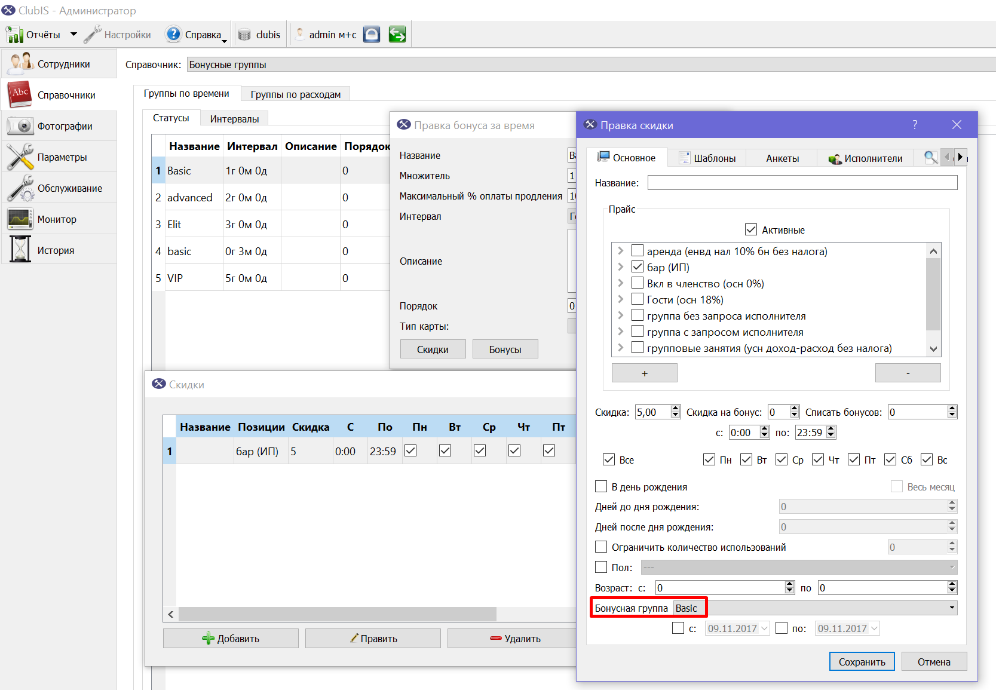Click the green switch-user arrows icon

(397, 35)
